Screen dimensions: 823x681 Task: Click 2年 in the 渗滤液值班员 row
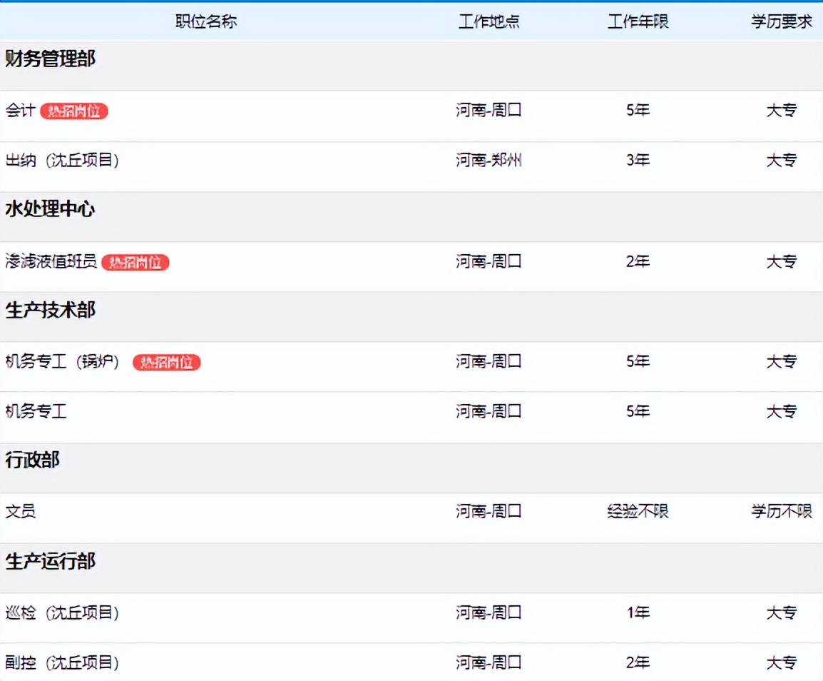tap(638, 261)
